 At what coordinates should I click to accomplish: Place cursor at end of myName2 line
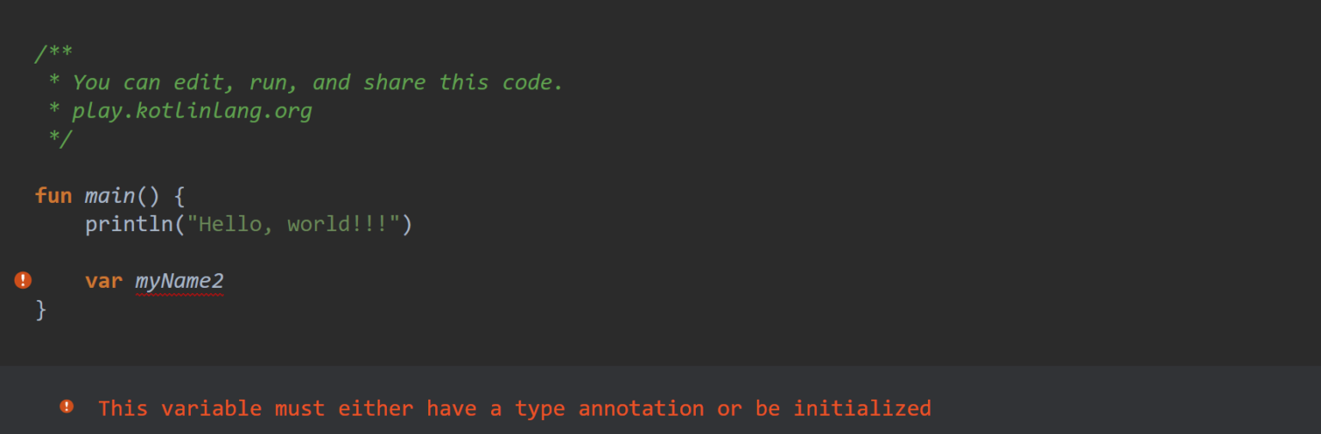tap(226, 281)
